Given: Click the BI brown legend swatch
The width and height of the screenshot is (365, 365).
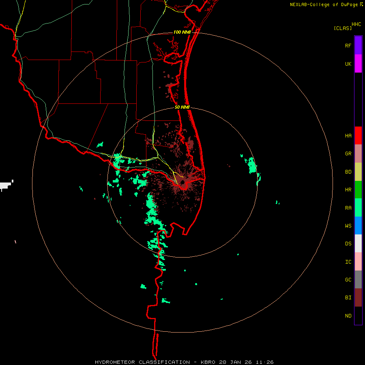Looking at the screenshot, I should click(358, 298).
